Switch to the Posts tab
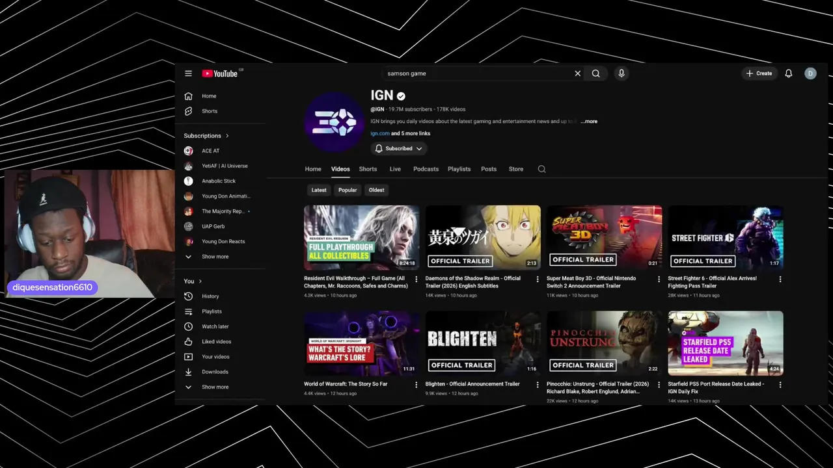 [x=489, y=169]
